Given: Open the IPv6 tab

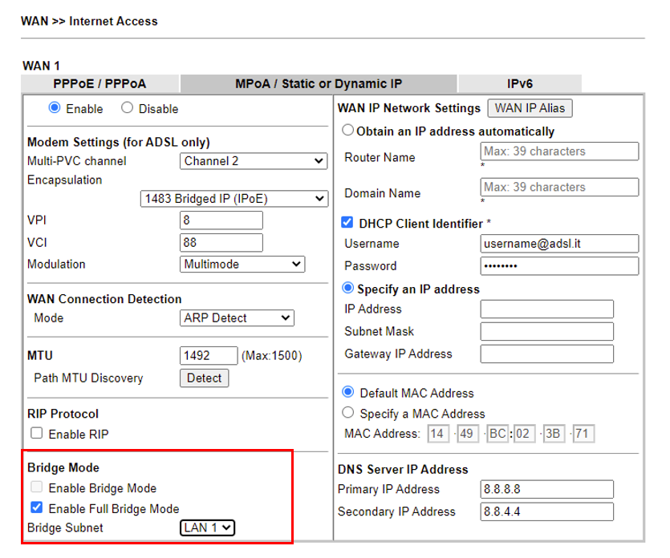Looking at the screenshot, I should 520,83.
